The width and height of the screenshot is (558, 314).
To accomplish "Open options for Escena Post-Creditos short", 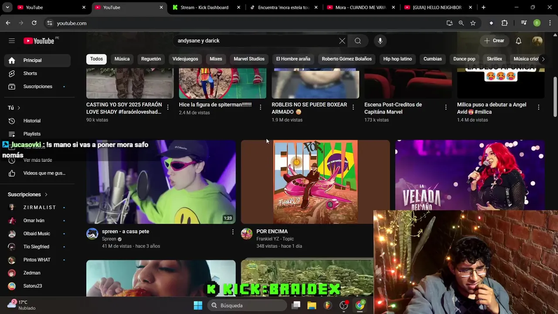I will [446, 107].
